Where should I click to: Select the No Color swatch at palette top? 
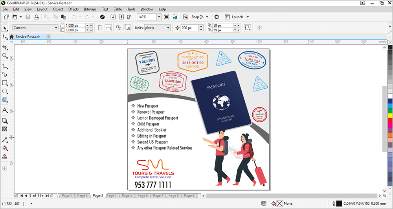point(390,42)
